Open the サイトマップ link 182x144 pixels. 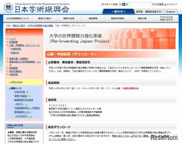click(172, 5)
